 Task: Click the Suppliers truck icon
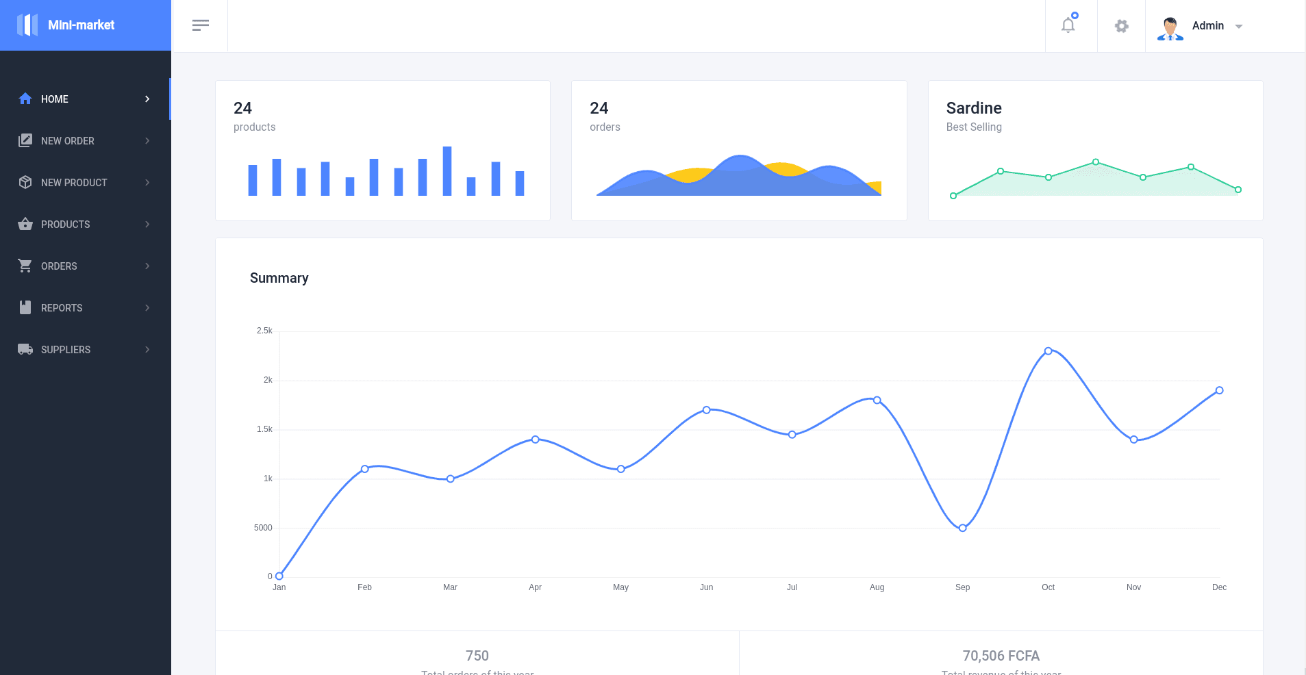click(25, 349)
